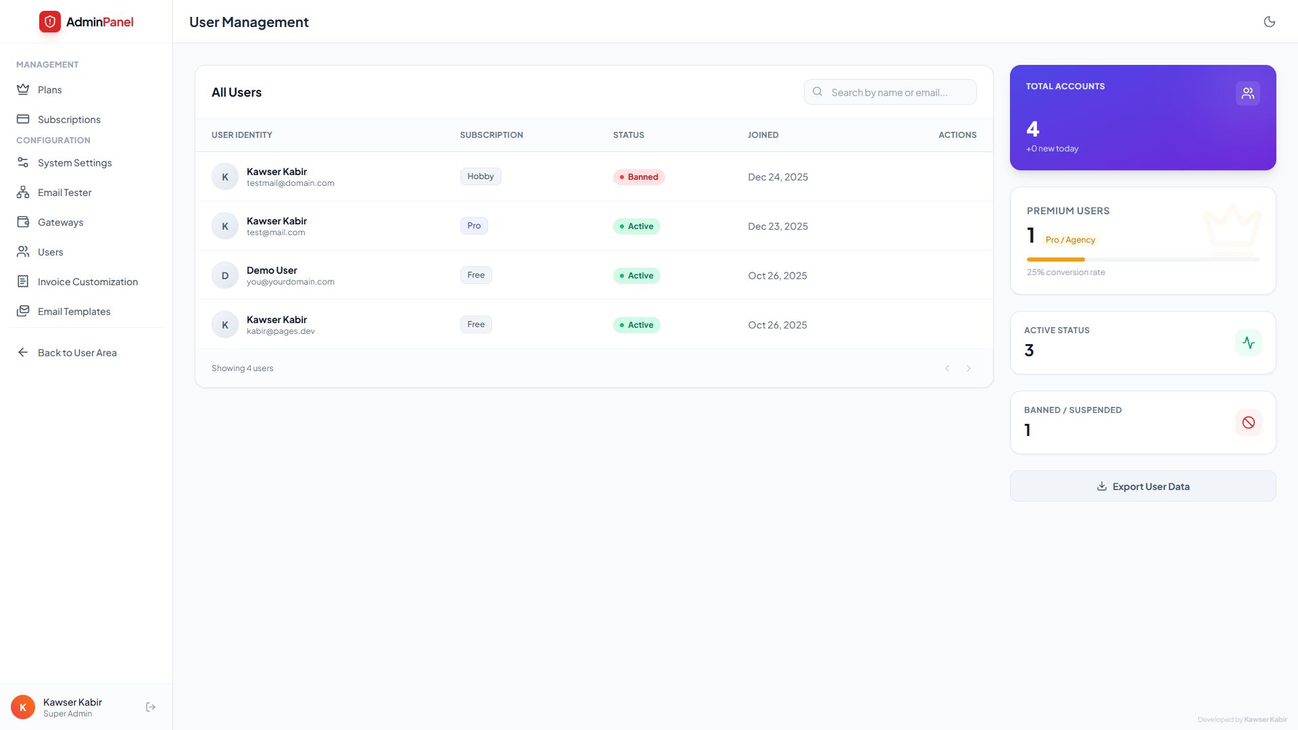Open the Subscriptions menu item
1298x730 pixels.
pos(69,120)
